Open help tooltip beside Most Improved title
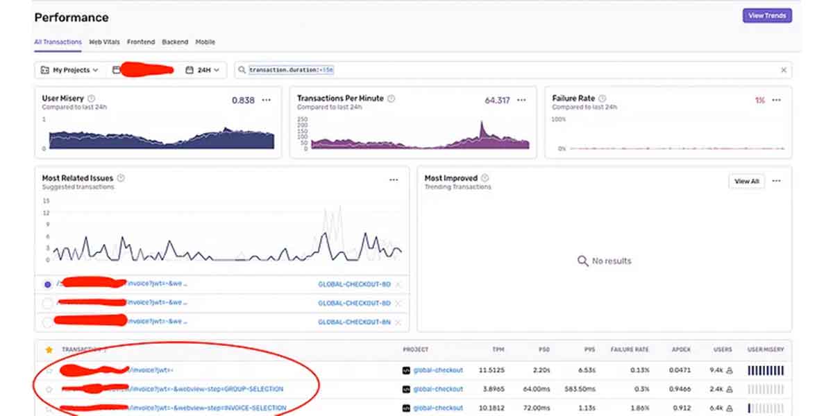 [x=485, y=178]
